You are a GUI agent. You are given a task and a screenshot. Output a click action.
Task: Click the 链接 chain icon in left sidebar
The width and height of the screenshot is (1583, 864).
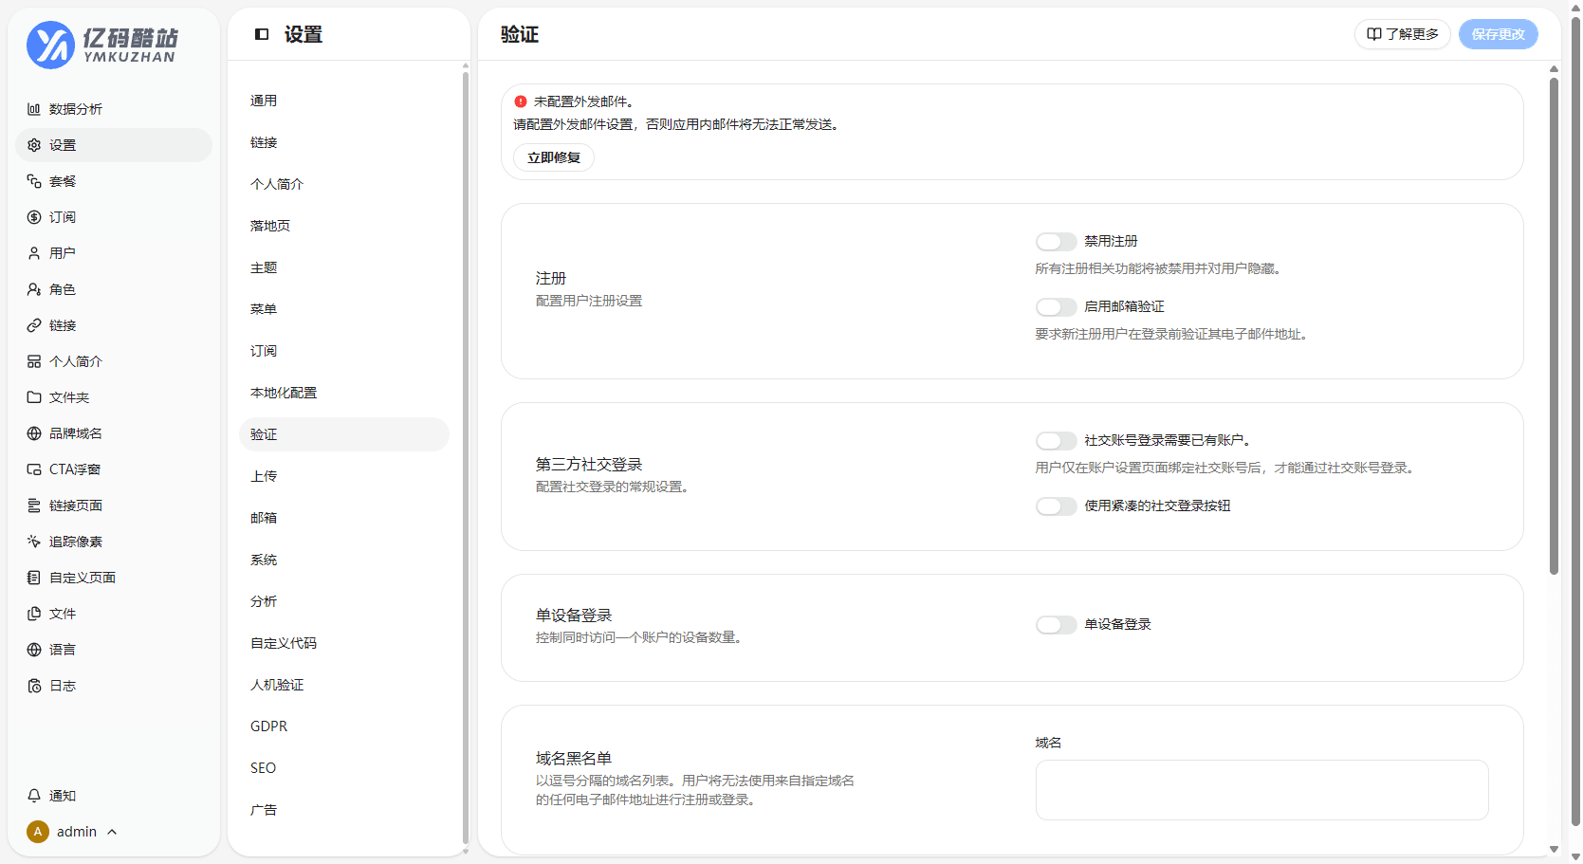click(34, 325)
